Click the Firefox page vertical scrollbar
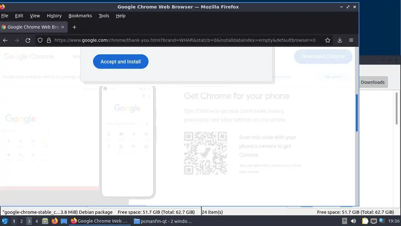Screen dimensions: 401x226 coord(357,113)
